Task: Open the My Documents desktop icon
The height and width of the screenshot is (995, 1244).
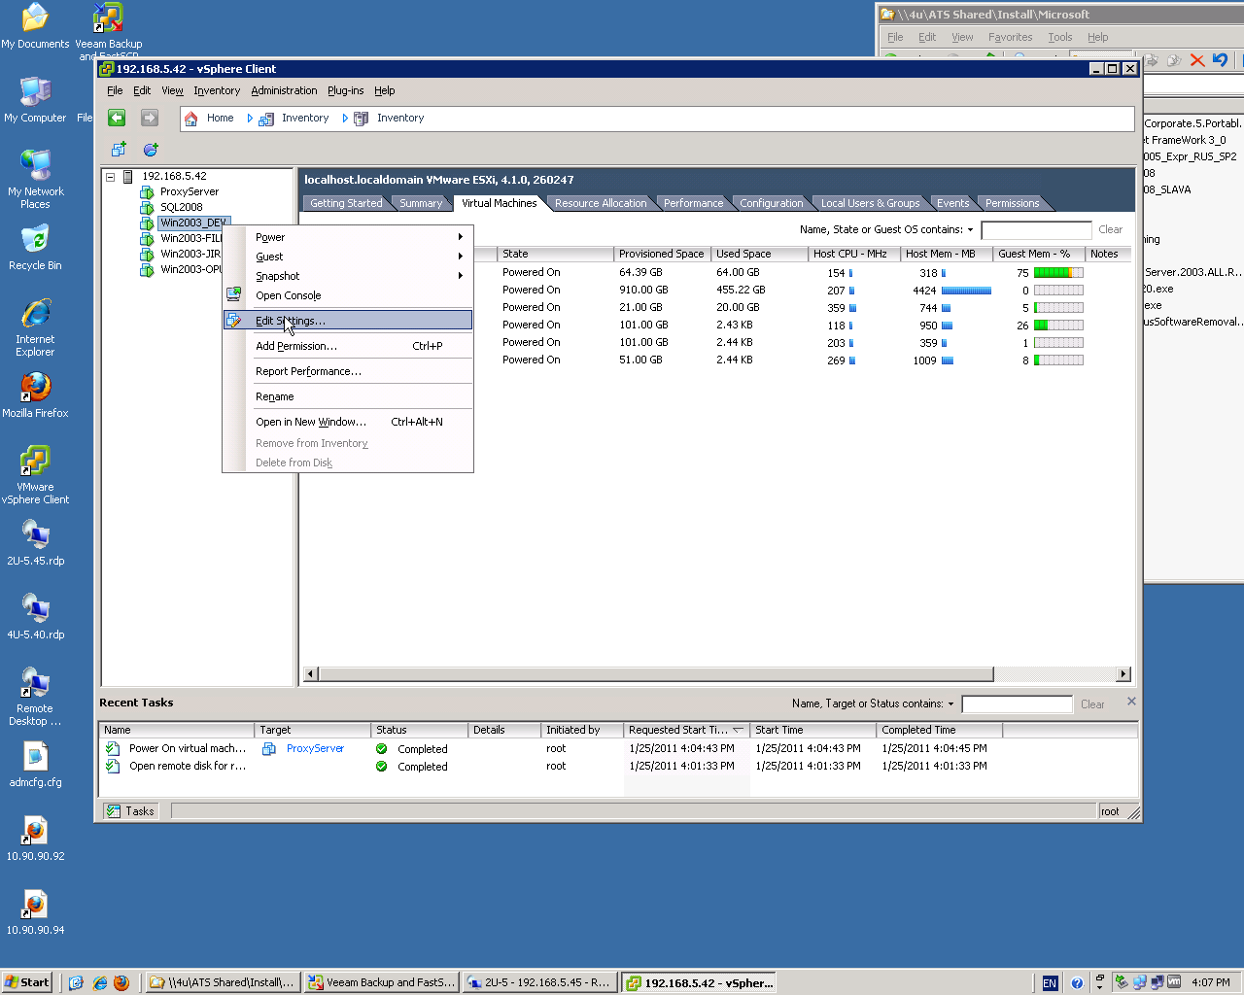Action: coord(35,27)
